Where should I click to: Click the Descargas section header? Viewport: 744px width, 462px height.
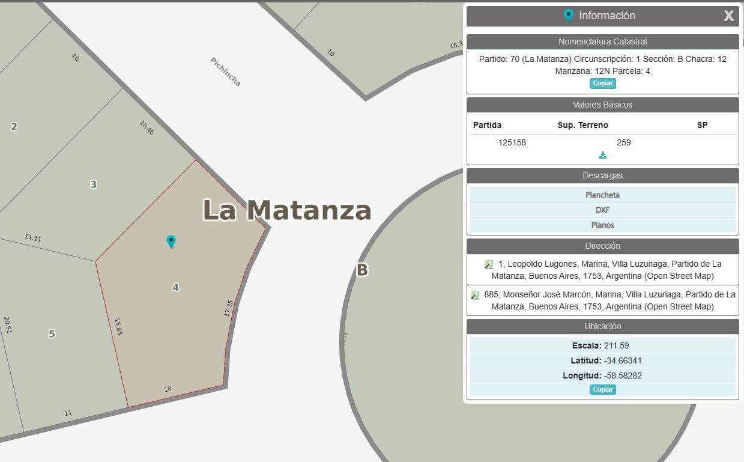(603, 175)
